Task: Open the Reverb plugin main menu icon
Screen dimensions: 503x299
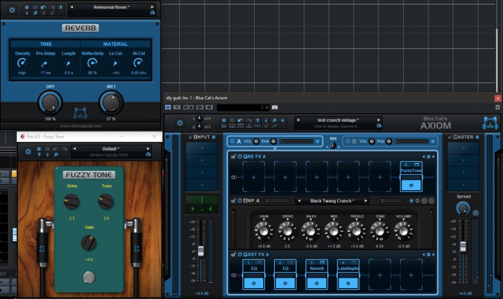Action: click(x=26, y=7)
